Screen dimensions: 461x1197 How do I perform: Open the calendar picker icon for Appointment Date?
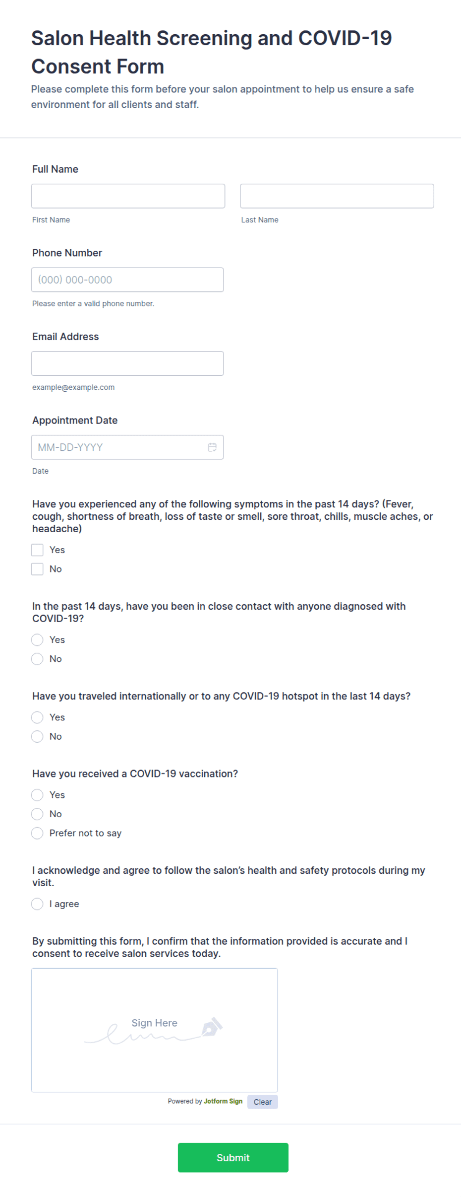[212, 447]
